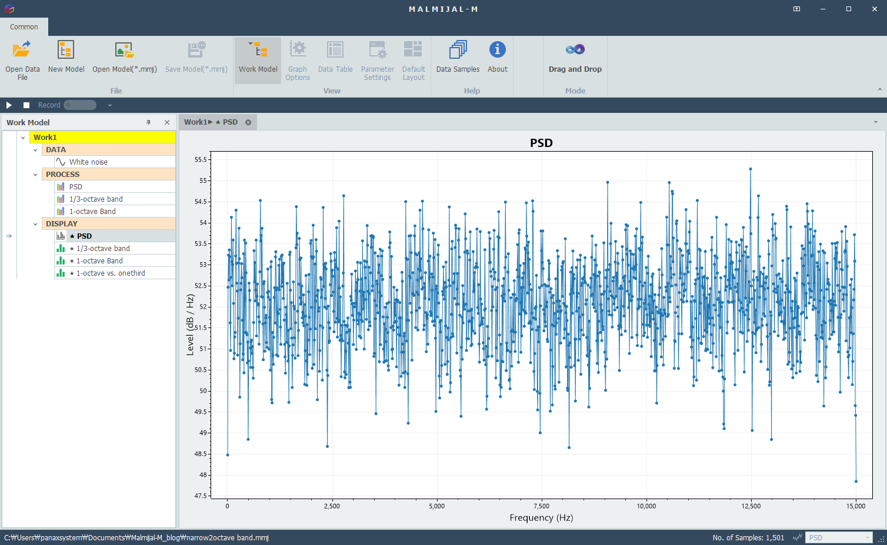
Task: Collapse the Work1 tree node
Action: pyautogui.click(x=23, y=138)
